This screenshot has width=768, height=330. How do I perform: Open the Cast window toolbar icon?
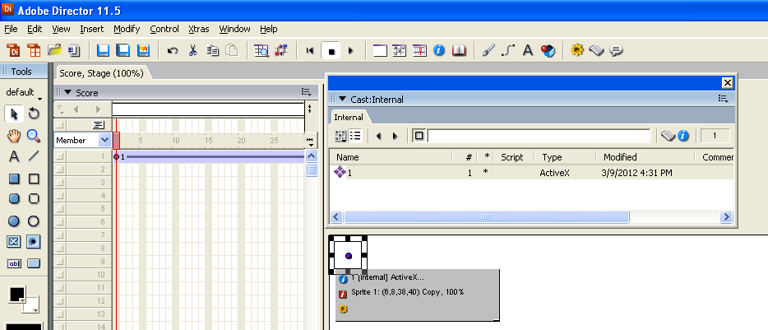point(400,50)
